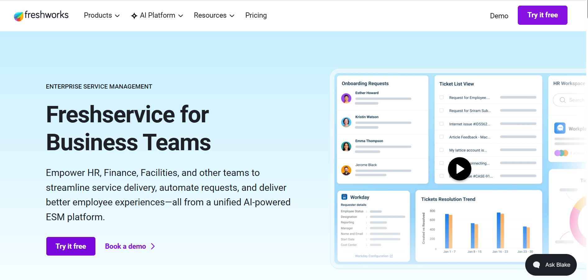The height and width of the screenshot is (280, 588).
Task: Click the HR Workspace search magnifier icon
Action: (x=563, y=100)
